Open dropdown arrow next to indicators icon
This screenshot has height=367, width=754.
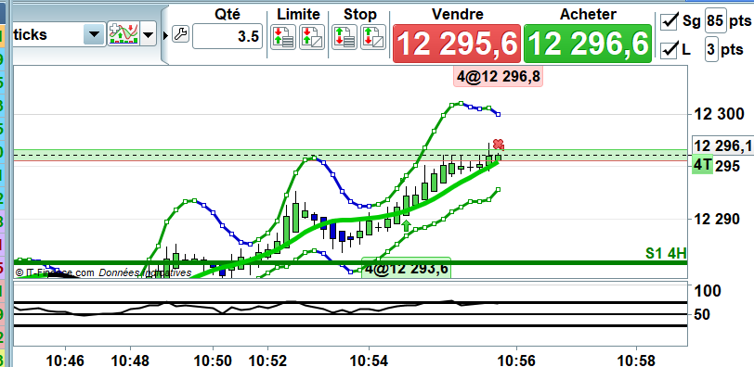[149, 34]
